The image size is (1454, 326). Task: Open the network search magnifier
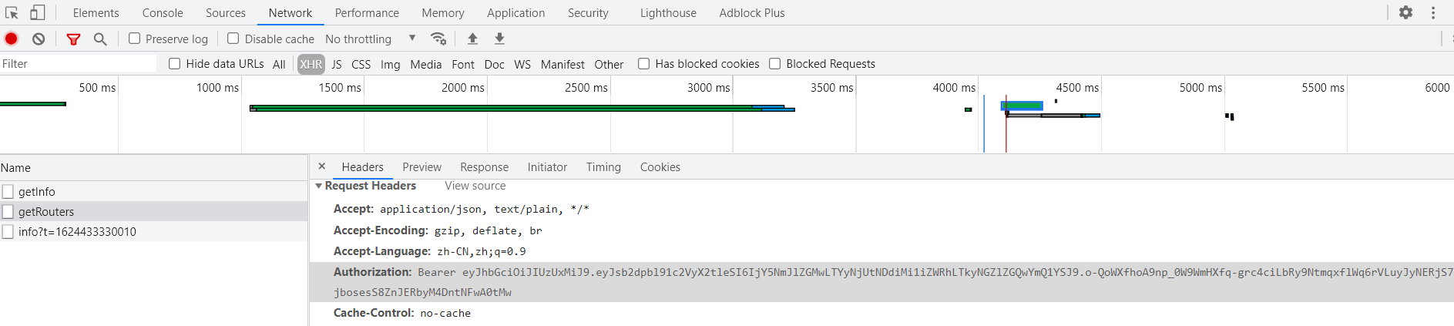click(100, 39)
